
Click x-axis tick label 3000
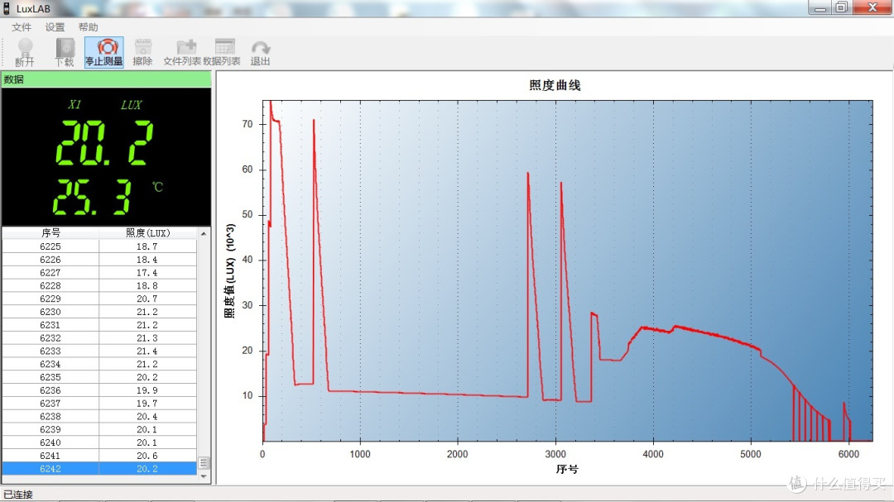point(555,454)
